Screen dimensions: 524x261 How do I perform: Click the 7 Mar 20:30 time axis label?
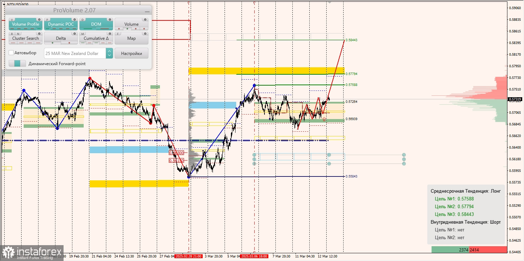281,256
